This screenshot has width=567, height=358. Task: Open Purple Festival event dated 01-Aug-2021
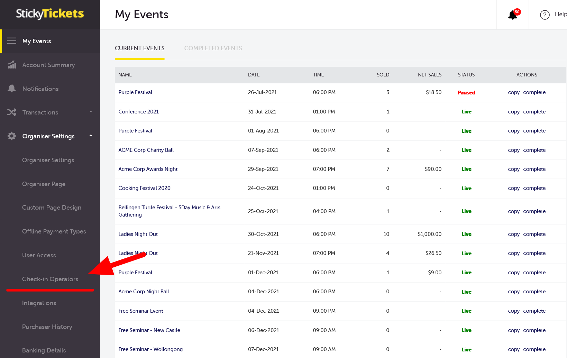[x=135, y=131]
